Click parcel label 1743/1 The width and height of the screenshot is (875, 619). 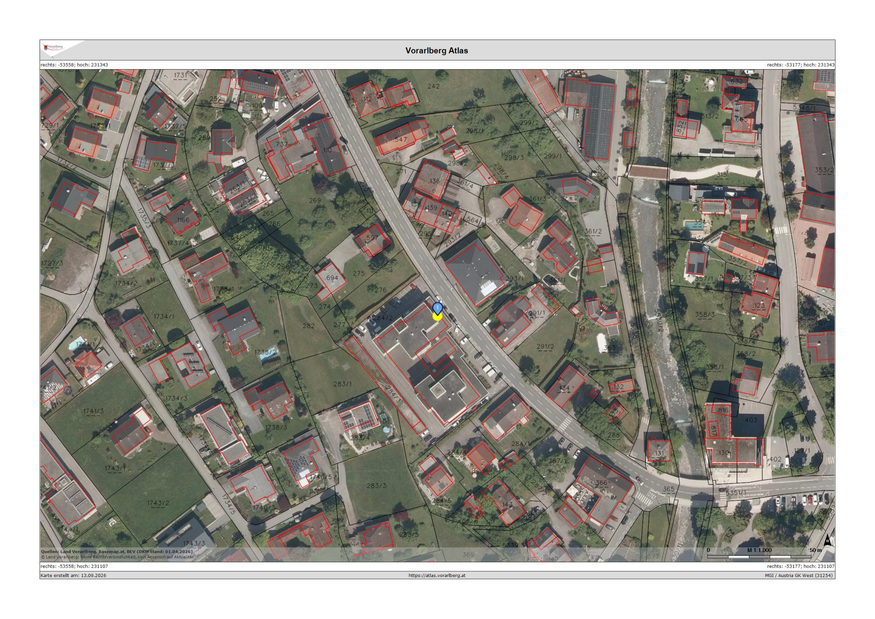115,468
